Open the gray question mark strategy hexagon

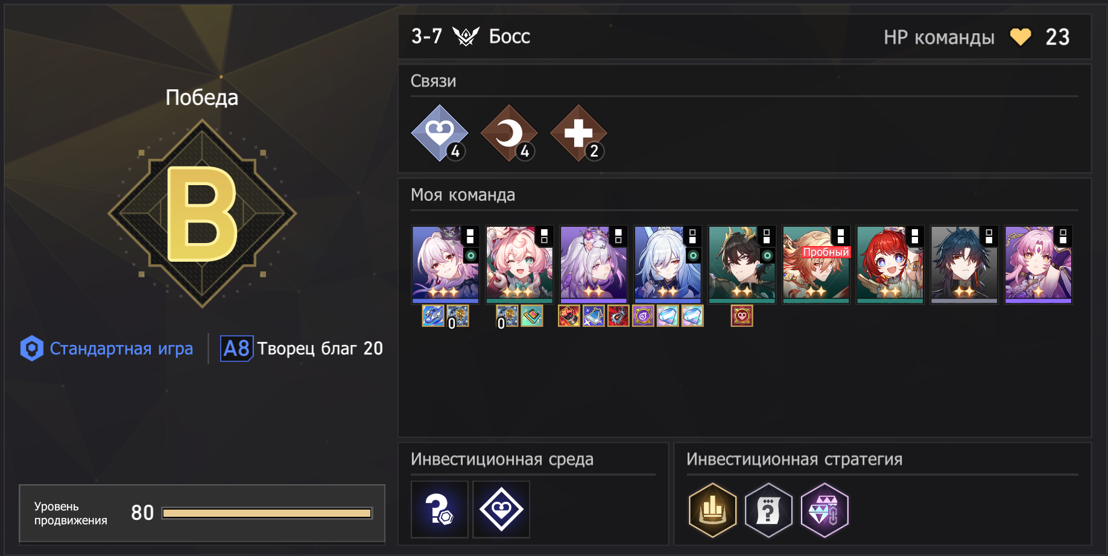click(768, 510)
